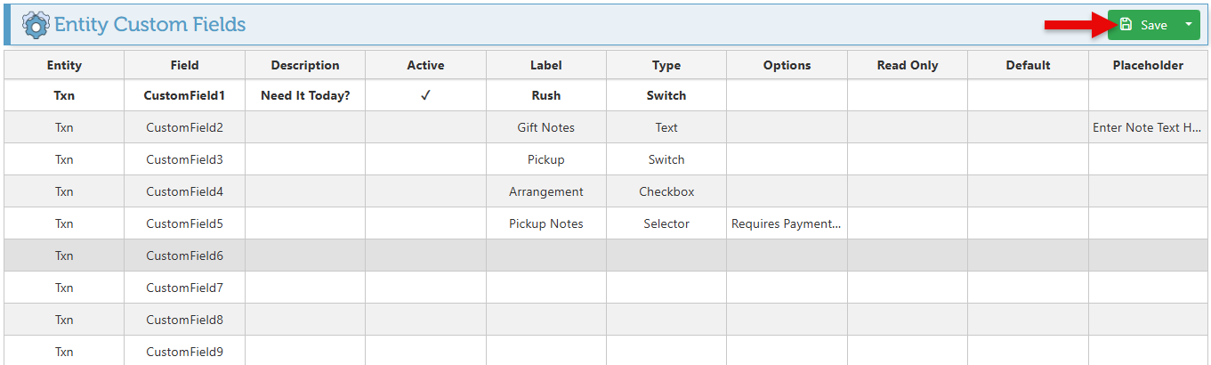Select the Gift Notes label cell
1211x365 pixels.
[545, 127]
